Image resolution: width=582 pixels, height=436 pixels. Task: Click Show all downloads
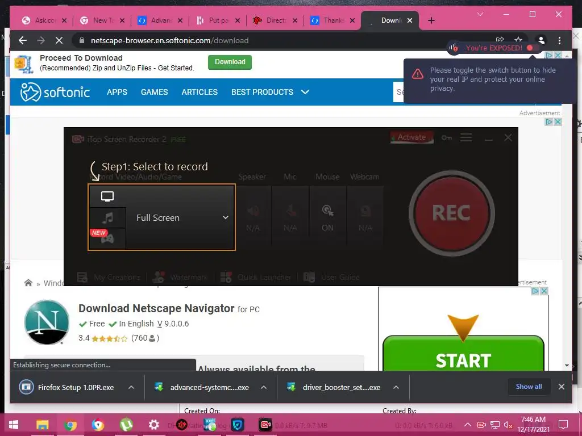529,387
